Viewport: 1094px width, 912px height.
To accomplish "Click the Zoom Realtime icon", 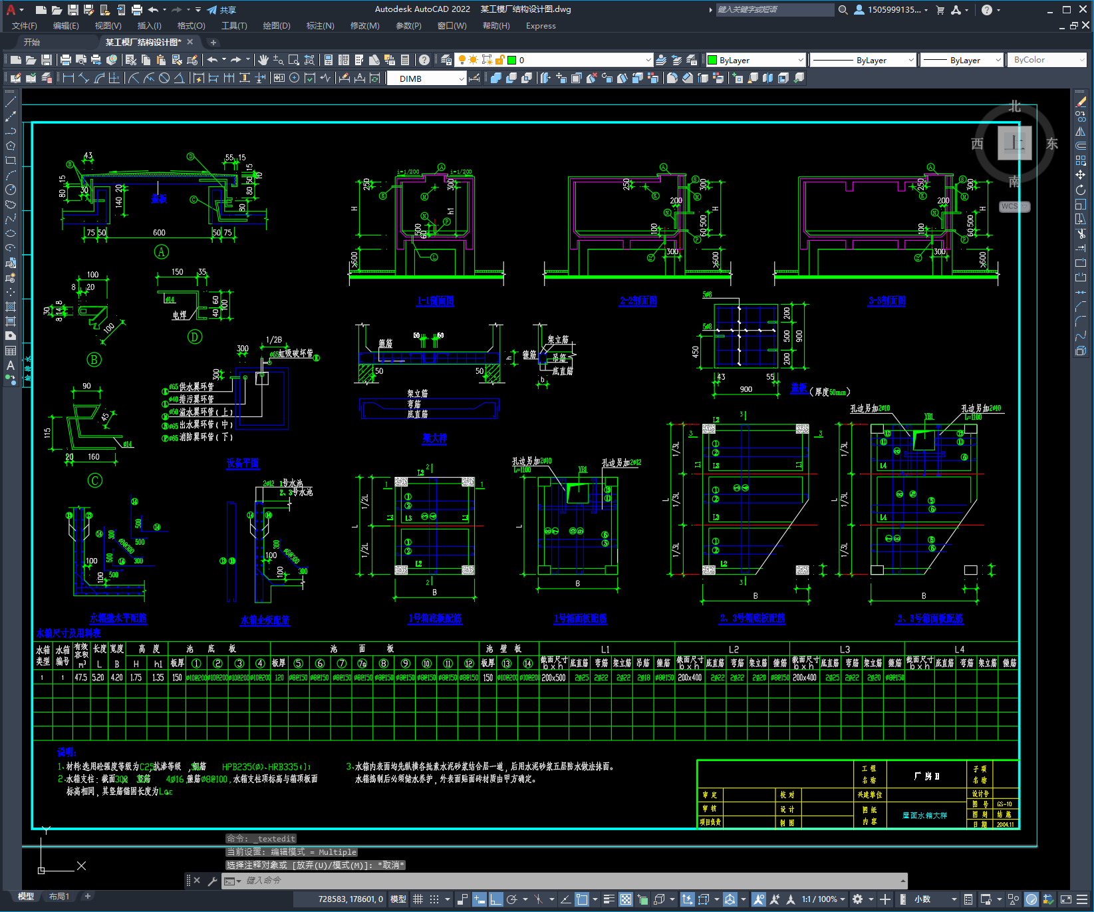I will click(x=278, y=60).
